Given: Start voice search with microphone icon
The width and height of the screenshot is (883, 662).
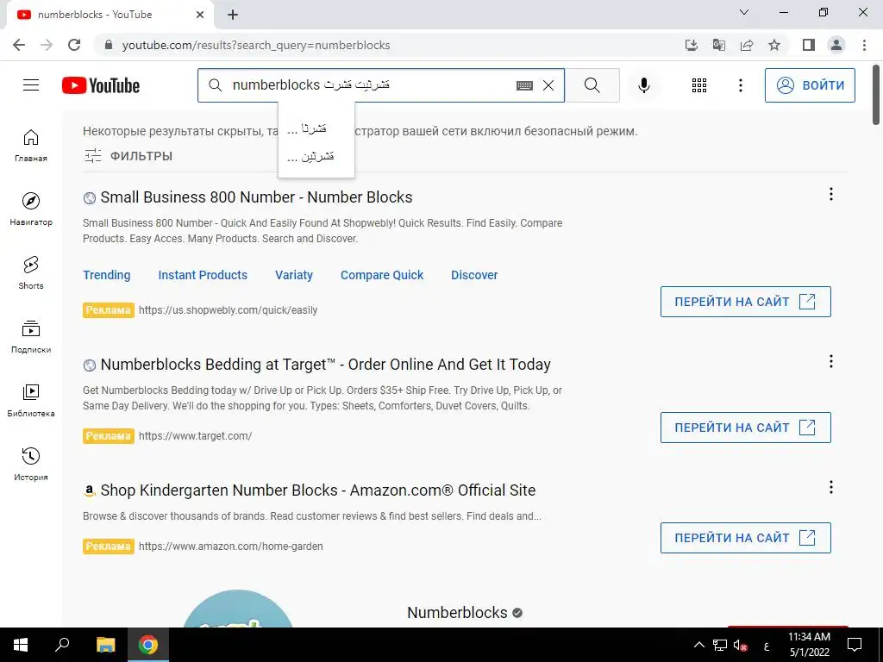Looking at the screenshot, I should 643,85.
